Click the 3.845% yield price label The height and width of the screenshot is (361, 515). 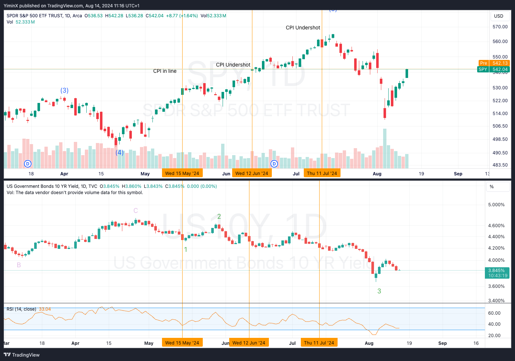[497, 273]
